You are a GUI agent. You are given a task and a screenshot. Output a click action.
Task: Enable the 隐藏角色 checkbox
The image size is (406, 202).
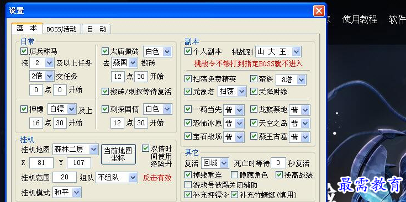(234, 175)
